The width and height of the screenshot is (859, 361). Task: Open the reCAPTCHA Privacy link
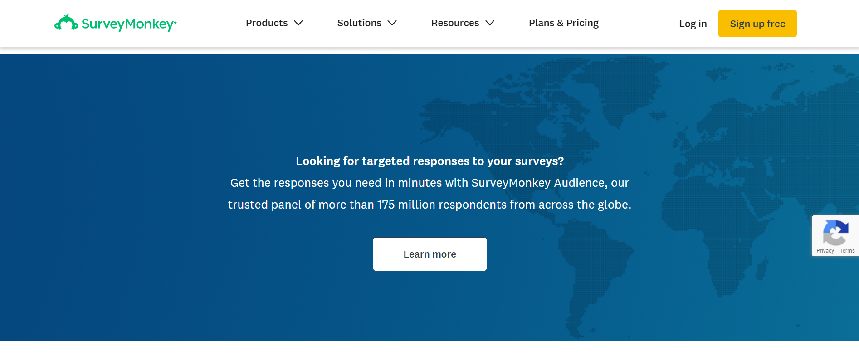(825, 251)
